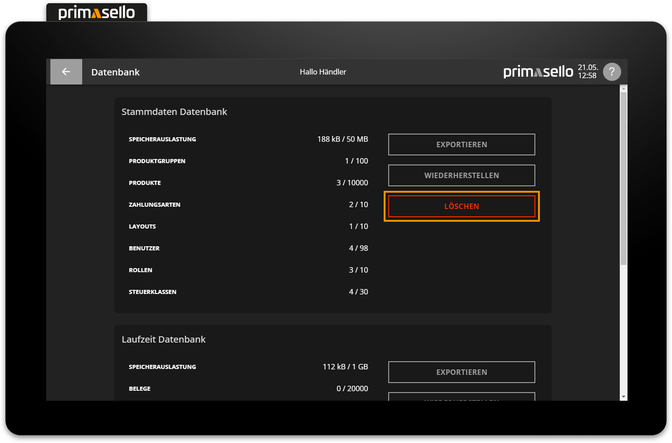Screen dimensions: 672x443
Task: Select the Laufzeit Datenbank heading
Action: [163, 339]
